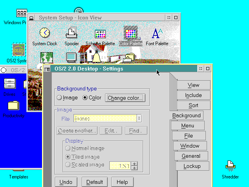
Task: Decrease the scaled image tile count
Action: (x=135, y=168)
